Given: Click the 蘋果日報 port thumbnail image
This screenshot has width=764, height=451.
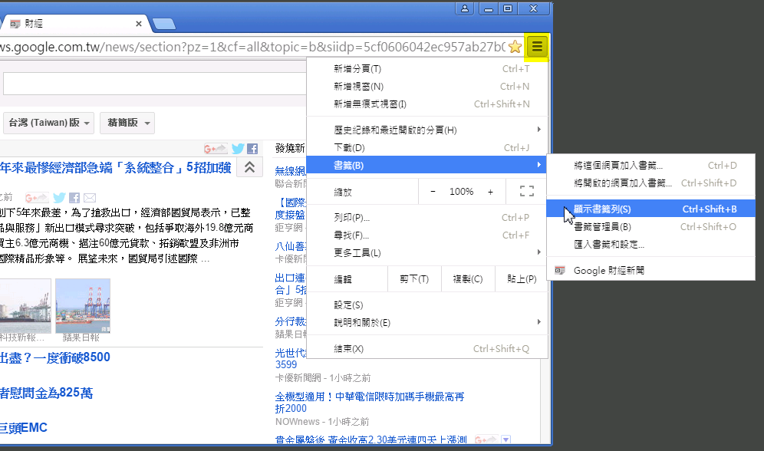Looking at the screenshot, I should coord(83,306).
